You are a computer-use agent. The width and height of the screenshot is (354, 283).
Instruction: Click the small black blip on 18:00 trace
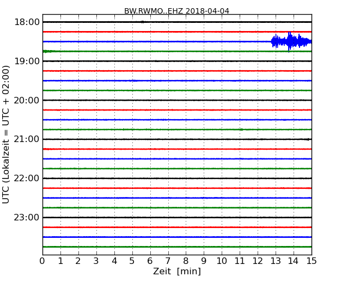(x=143, y=22)
